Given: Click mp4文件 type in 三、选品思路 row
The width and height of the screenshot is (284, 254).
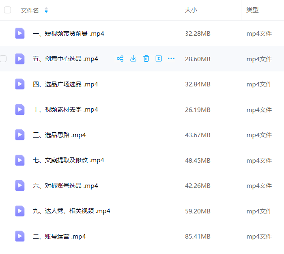Looking at the screenshot, I should click(x=259, y=135).
